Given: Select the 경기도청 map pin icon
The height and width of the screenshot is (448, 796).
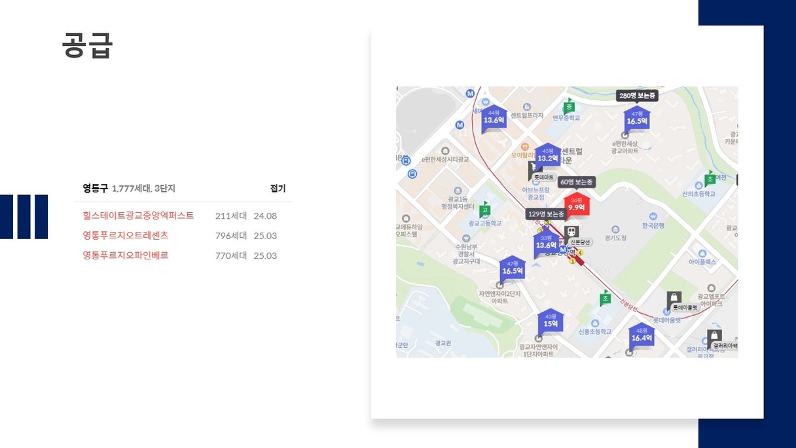Looking at the screenshot, I should tap(615, 229).
